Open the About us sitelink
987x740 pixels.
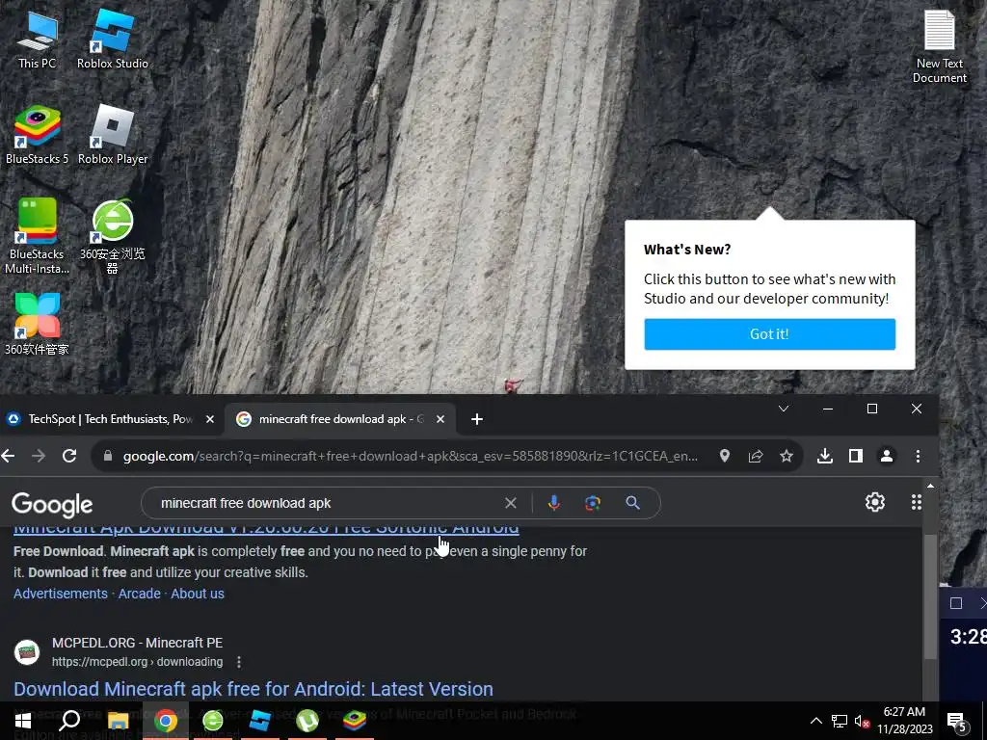point(198,594)
